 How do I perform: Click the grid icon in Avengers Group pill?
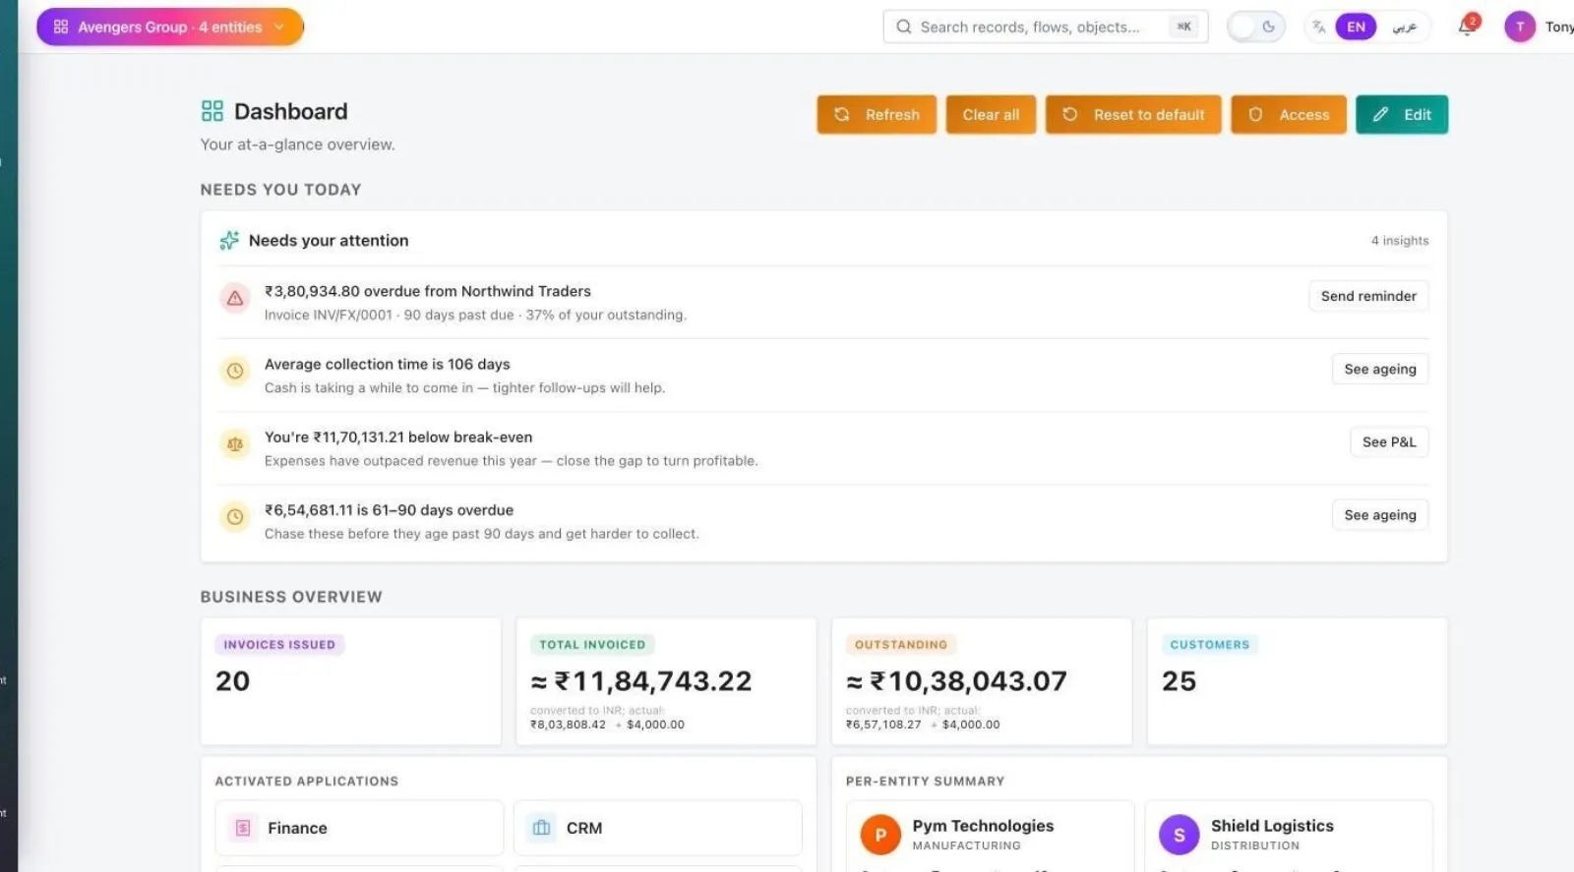pyautogui.click(x=61, y=27)
